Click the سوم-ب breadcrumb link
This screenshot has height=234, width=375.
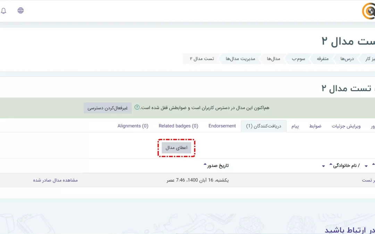[x=298, y=59]
